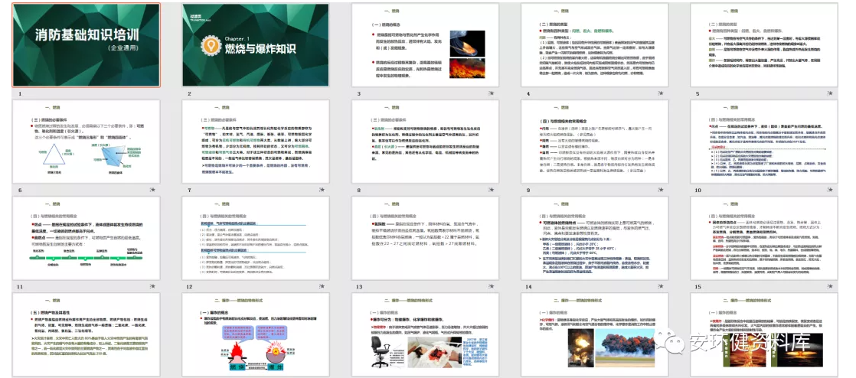This screenshot has width=856, height=378.
Task: Click the animation star for slide 8
Action: click(x=491, y=189)
